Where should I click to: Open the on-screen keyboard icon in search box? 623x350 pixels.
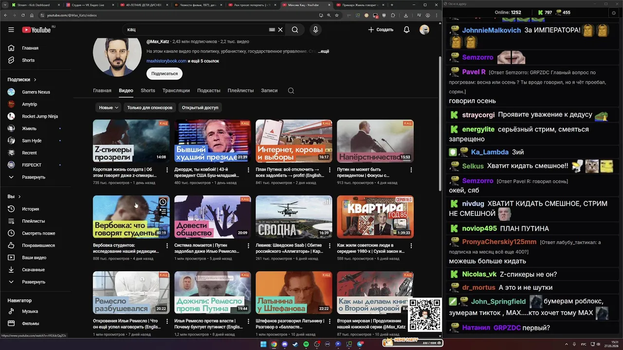point(272,30)
